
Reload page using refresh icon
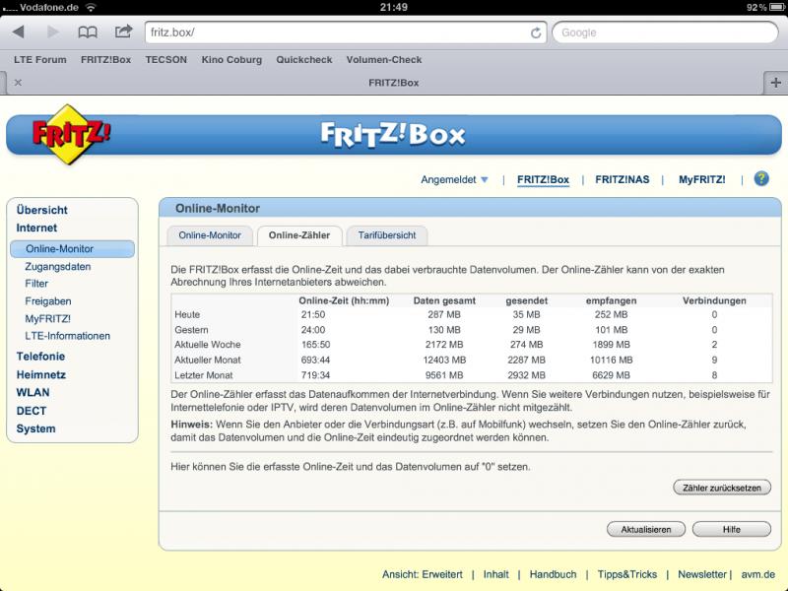pos(536,33)
